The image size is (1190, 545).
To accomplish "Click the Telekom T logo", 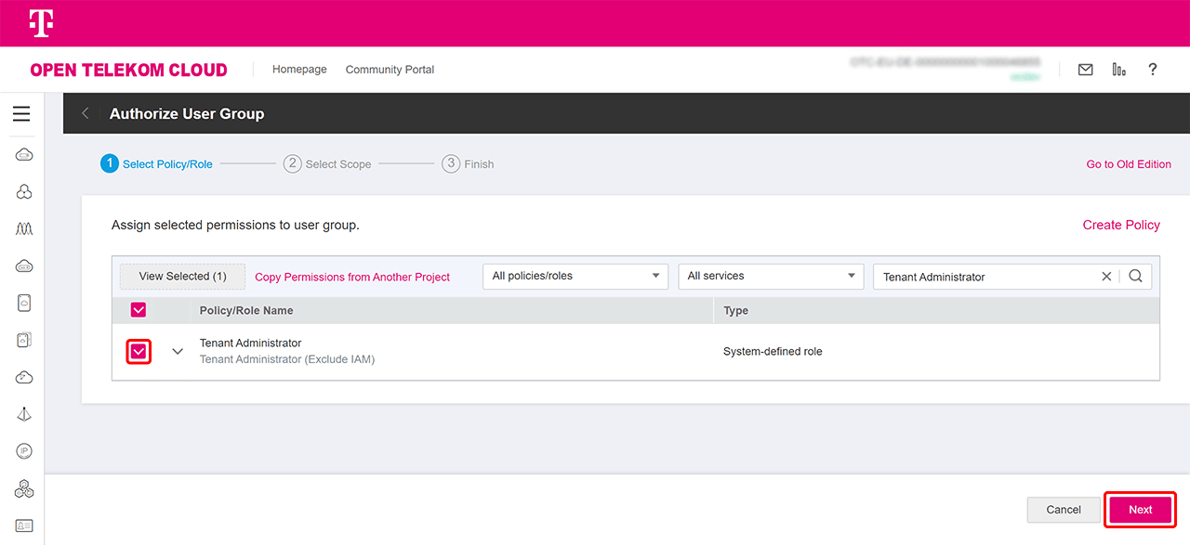I will (40, 23).
